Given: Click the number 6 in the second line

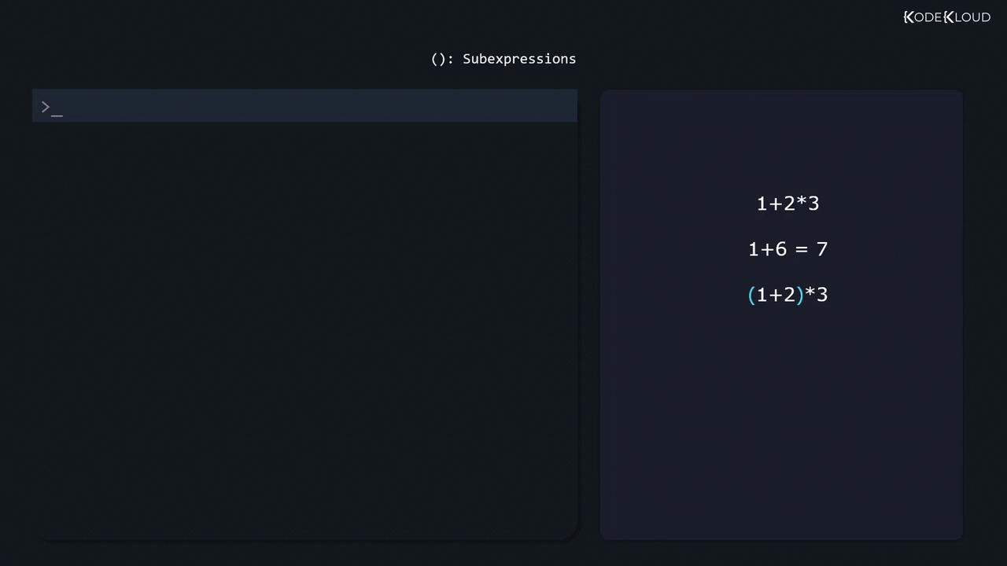Looking at the screenshot, I should point(780,249).
